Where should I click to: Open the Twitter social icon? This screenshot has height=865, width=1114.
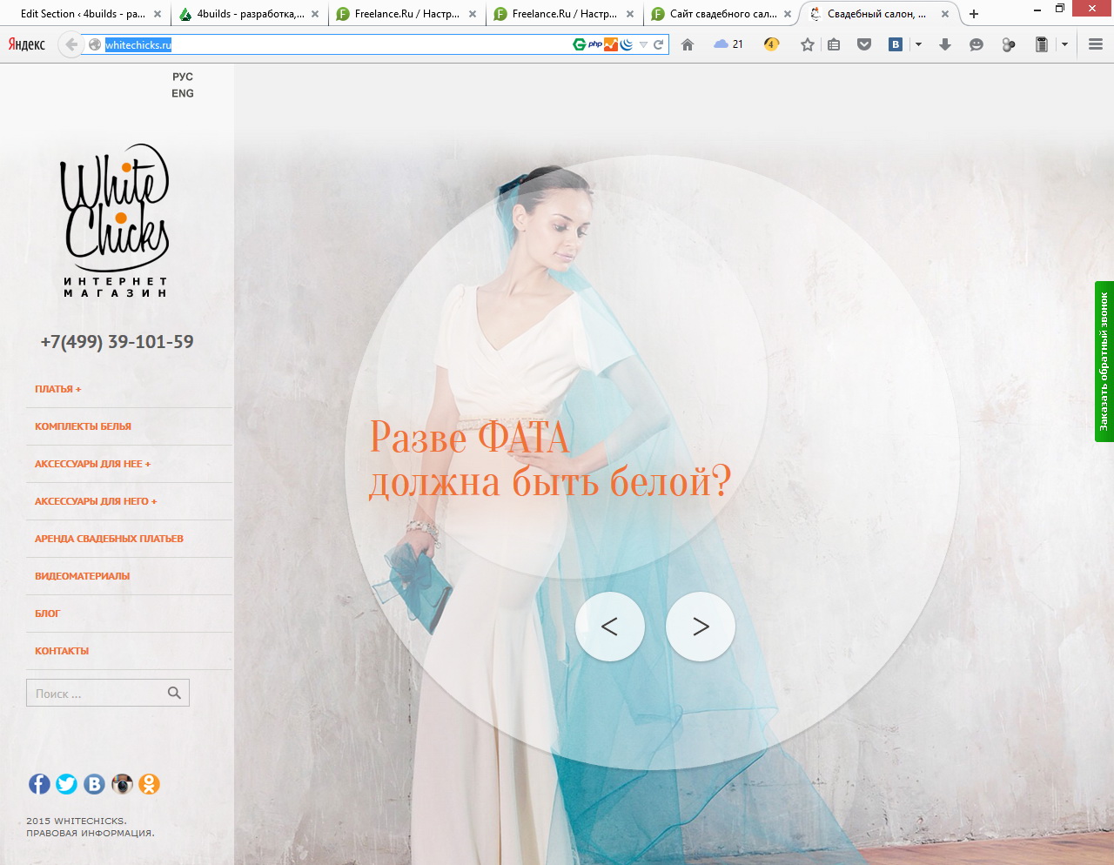(x=66, y=784)
